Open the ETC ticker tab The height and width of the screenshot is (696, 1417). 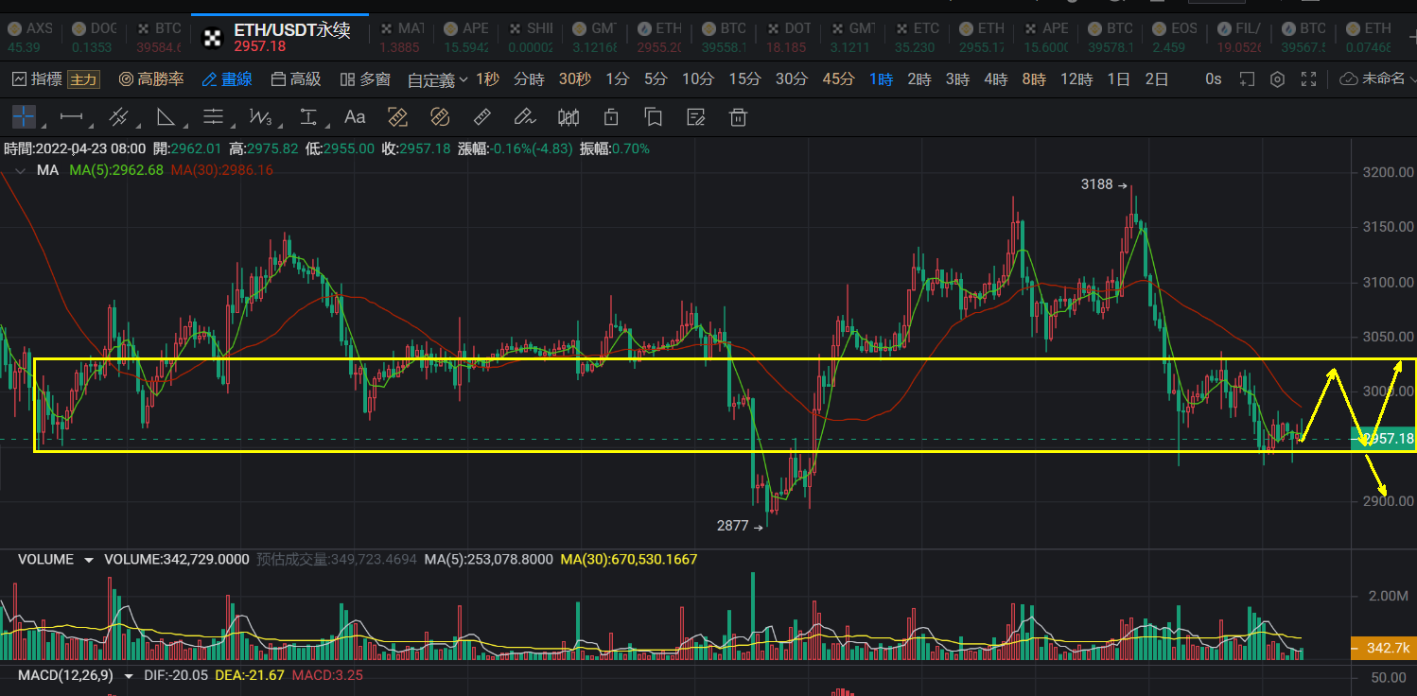[917, 38]
